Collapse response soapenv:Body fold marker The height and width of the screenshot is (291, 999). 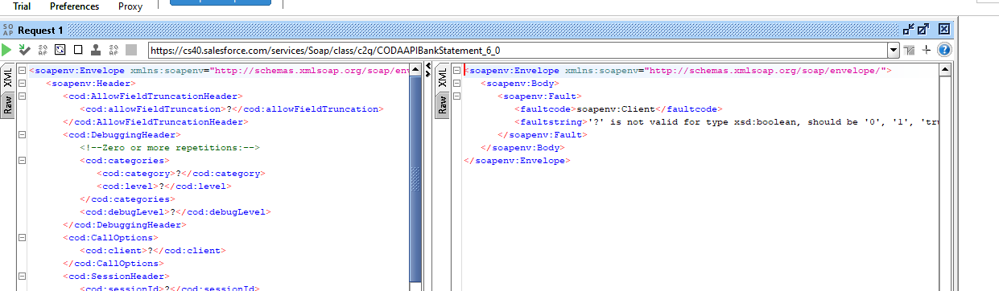[456, 83]
